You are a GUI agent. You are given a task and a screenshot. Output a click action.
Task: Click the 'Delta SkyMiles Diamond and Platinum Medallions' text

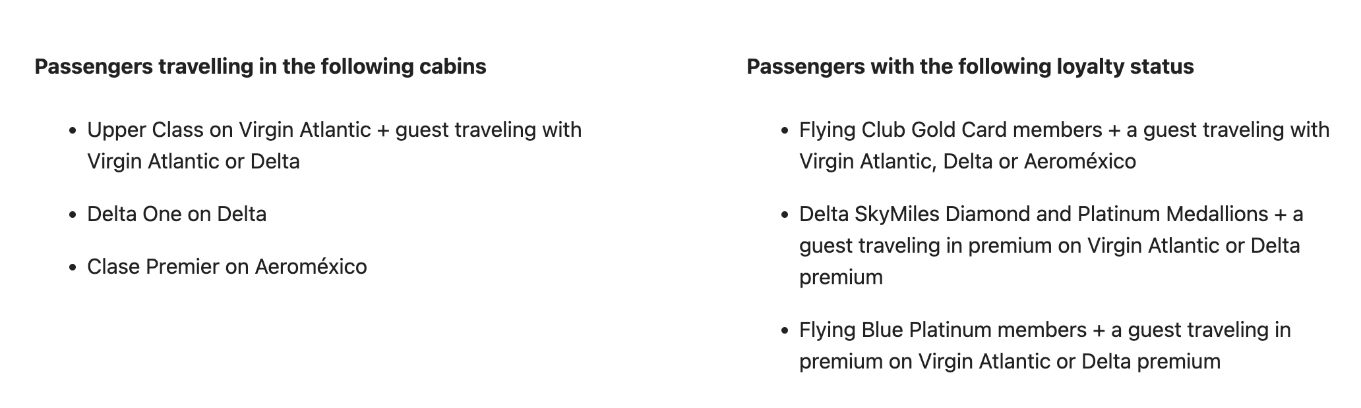pyautogui.click(x=1033, y=214)
